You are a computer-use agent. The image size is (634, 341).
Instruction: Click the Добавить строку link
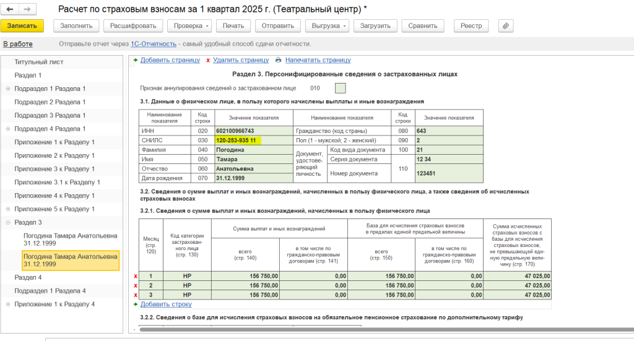pos(166,304)
